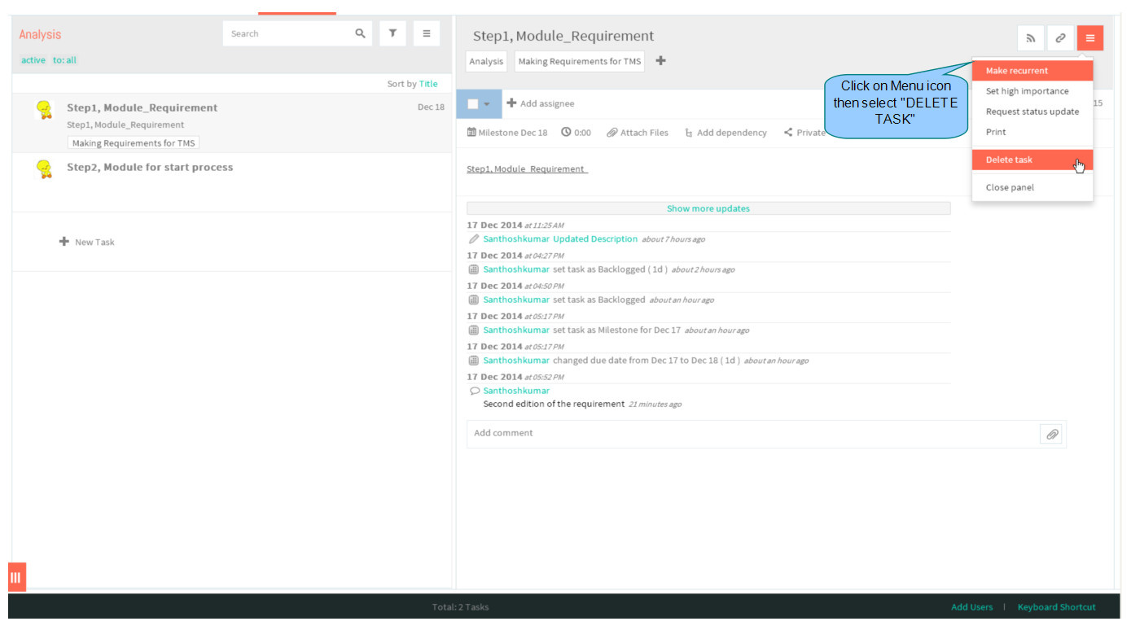The width and height of the screenshot is (1131, 630).
Task: Click Santhoshkumar link beside Updated Description
Action: click(x=516, y=239)
